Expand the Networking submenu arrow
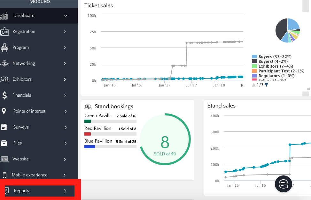 (x=65, y=63)
